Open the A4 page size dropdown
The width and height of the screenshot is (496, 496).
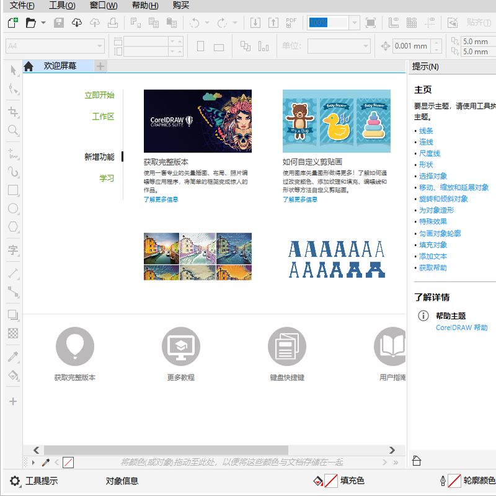(x=55, y=45)
